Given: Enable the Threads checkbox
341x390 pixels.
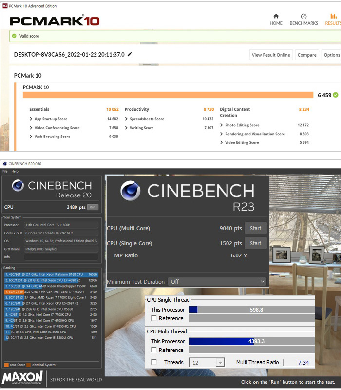Looking at the screenshot, I should point(154,362).
